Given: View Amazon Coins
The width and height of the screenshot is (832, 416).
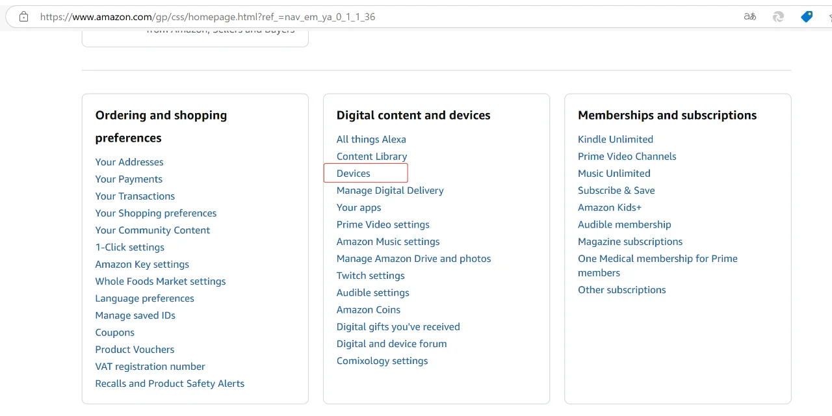Looking at the screenshot, I should pyautogui.click(x=369, y=309).
